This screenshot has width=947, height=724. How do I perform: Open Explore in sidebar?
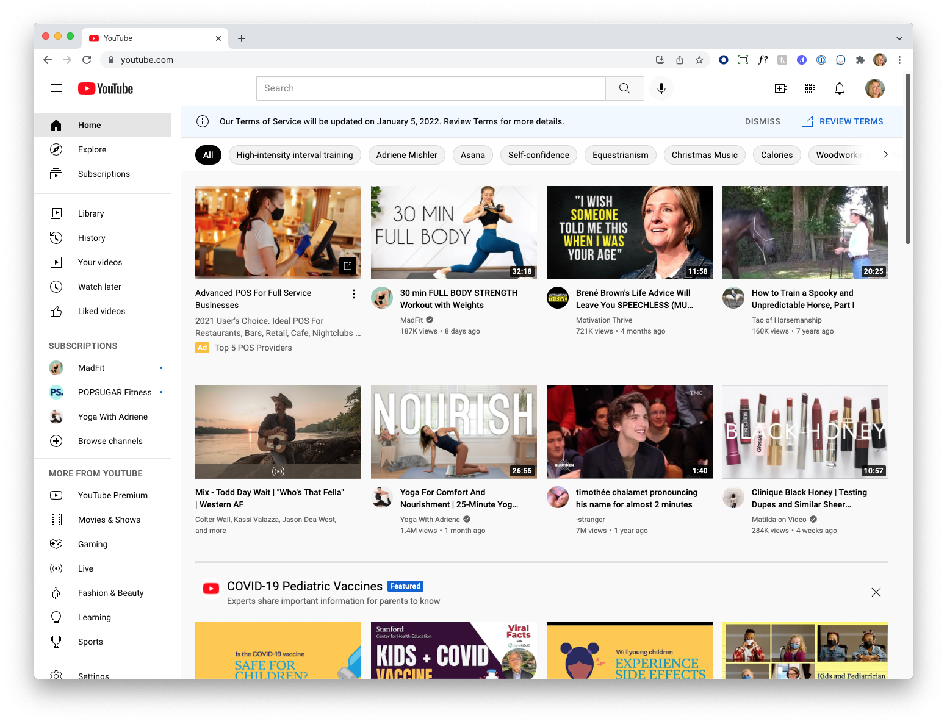[103, 149]
